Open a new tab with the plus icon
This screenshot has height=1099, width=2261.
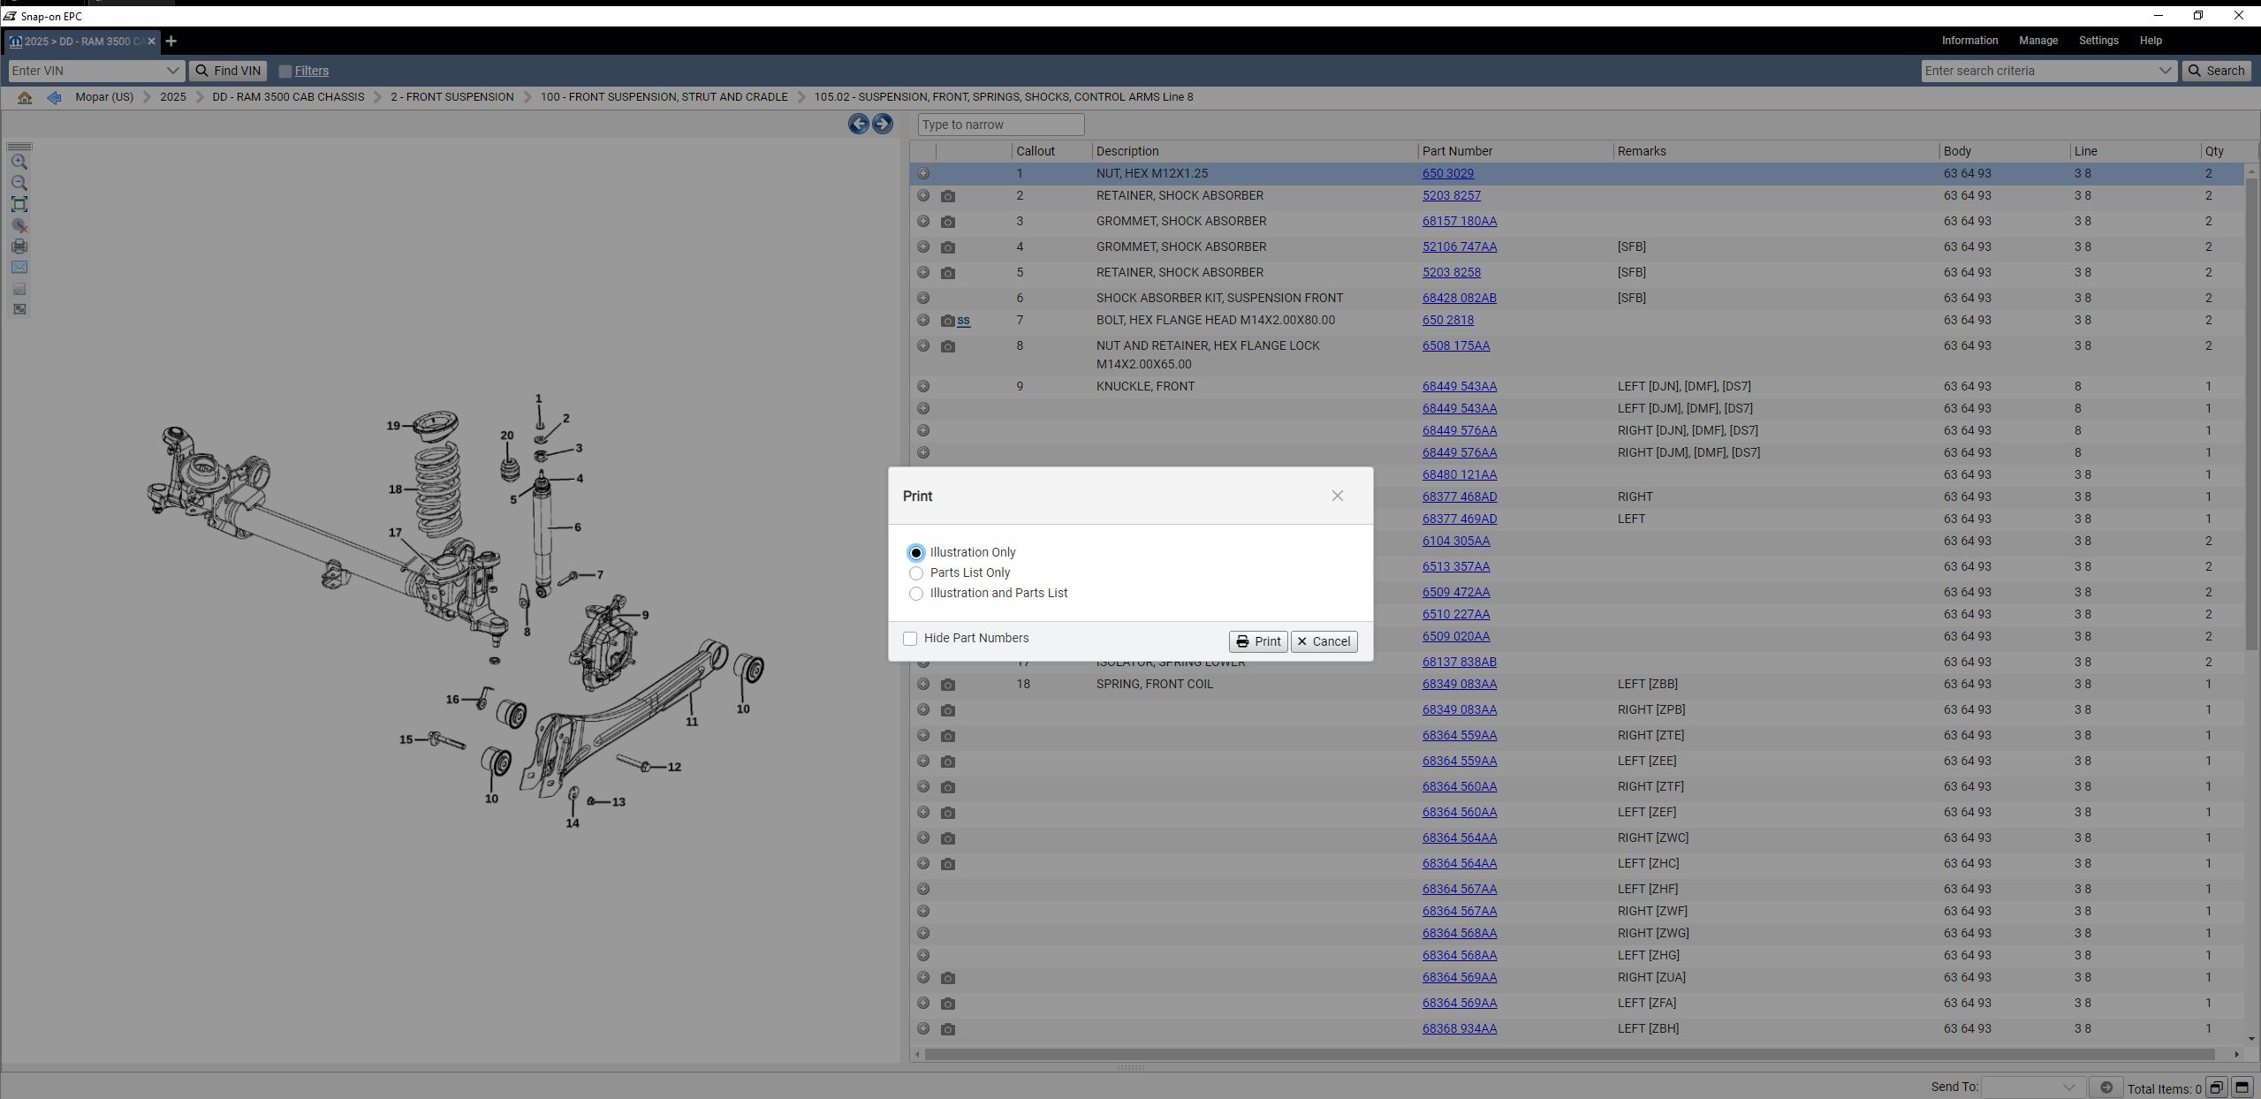171,41
